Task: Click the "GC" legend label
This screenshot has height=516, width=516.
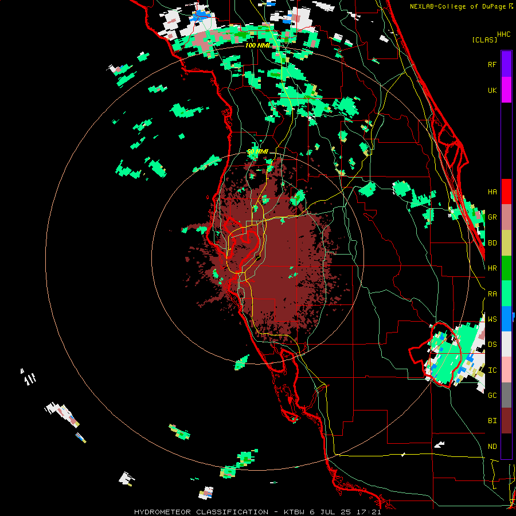Action: (x=492, y=396)
